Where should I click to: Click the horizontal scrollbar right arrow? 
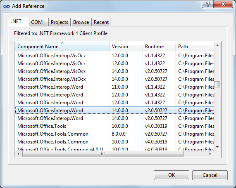pos(210,154)
